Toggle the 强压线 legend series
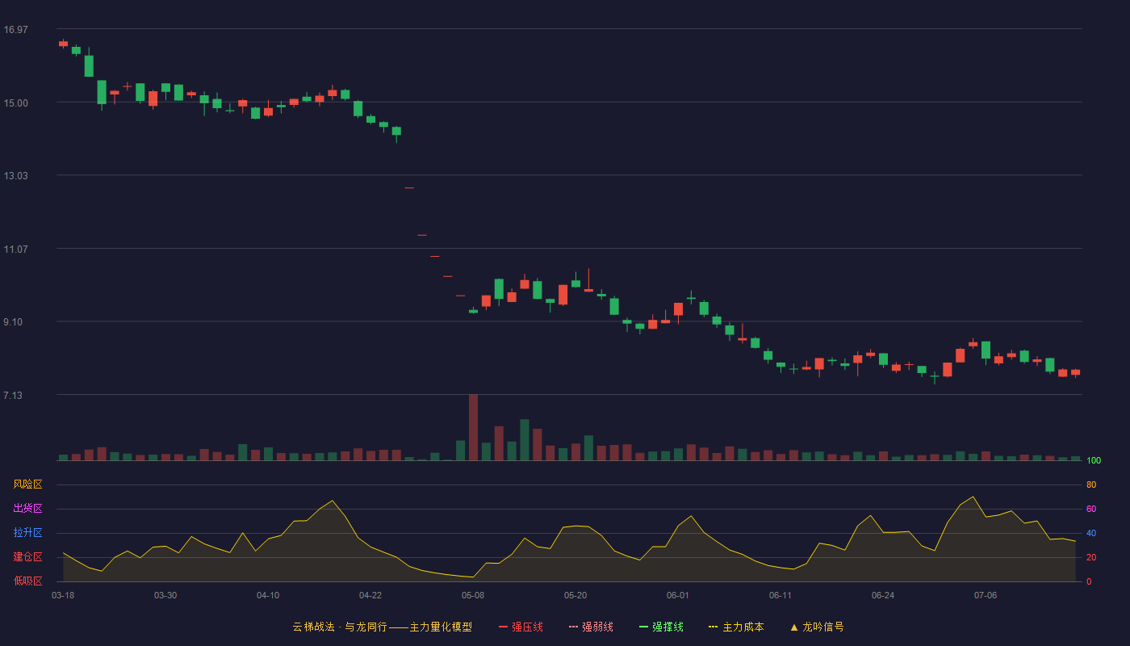1130x646 pixels. pyautogui.click(x=521, y=627)
